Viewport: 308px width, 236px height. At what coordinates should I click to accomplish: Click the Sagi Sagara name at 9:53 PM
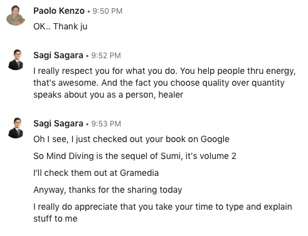(x=58, y=123)
